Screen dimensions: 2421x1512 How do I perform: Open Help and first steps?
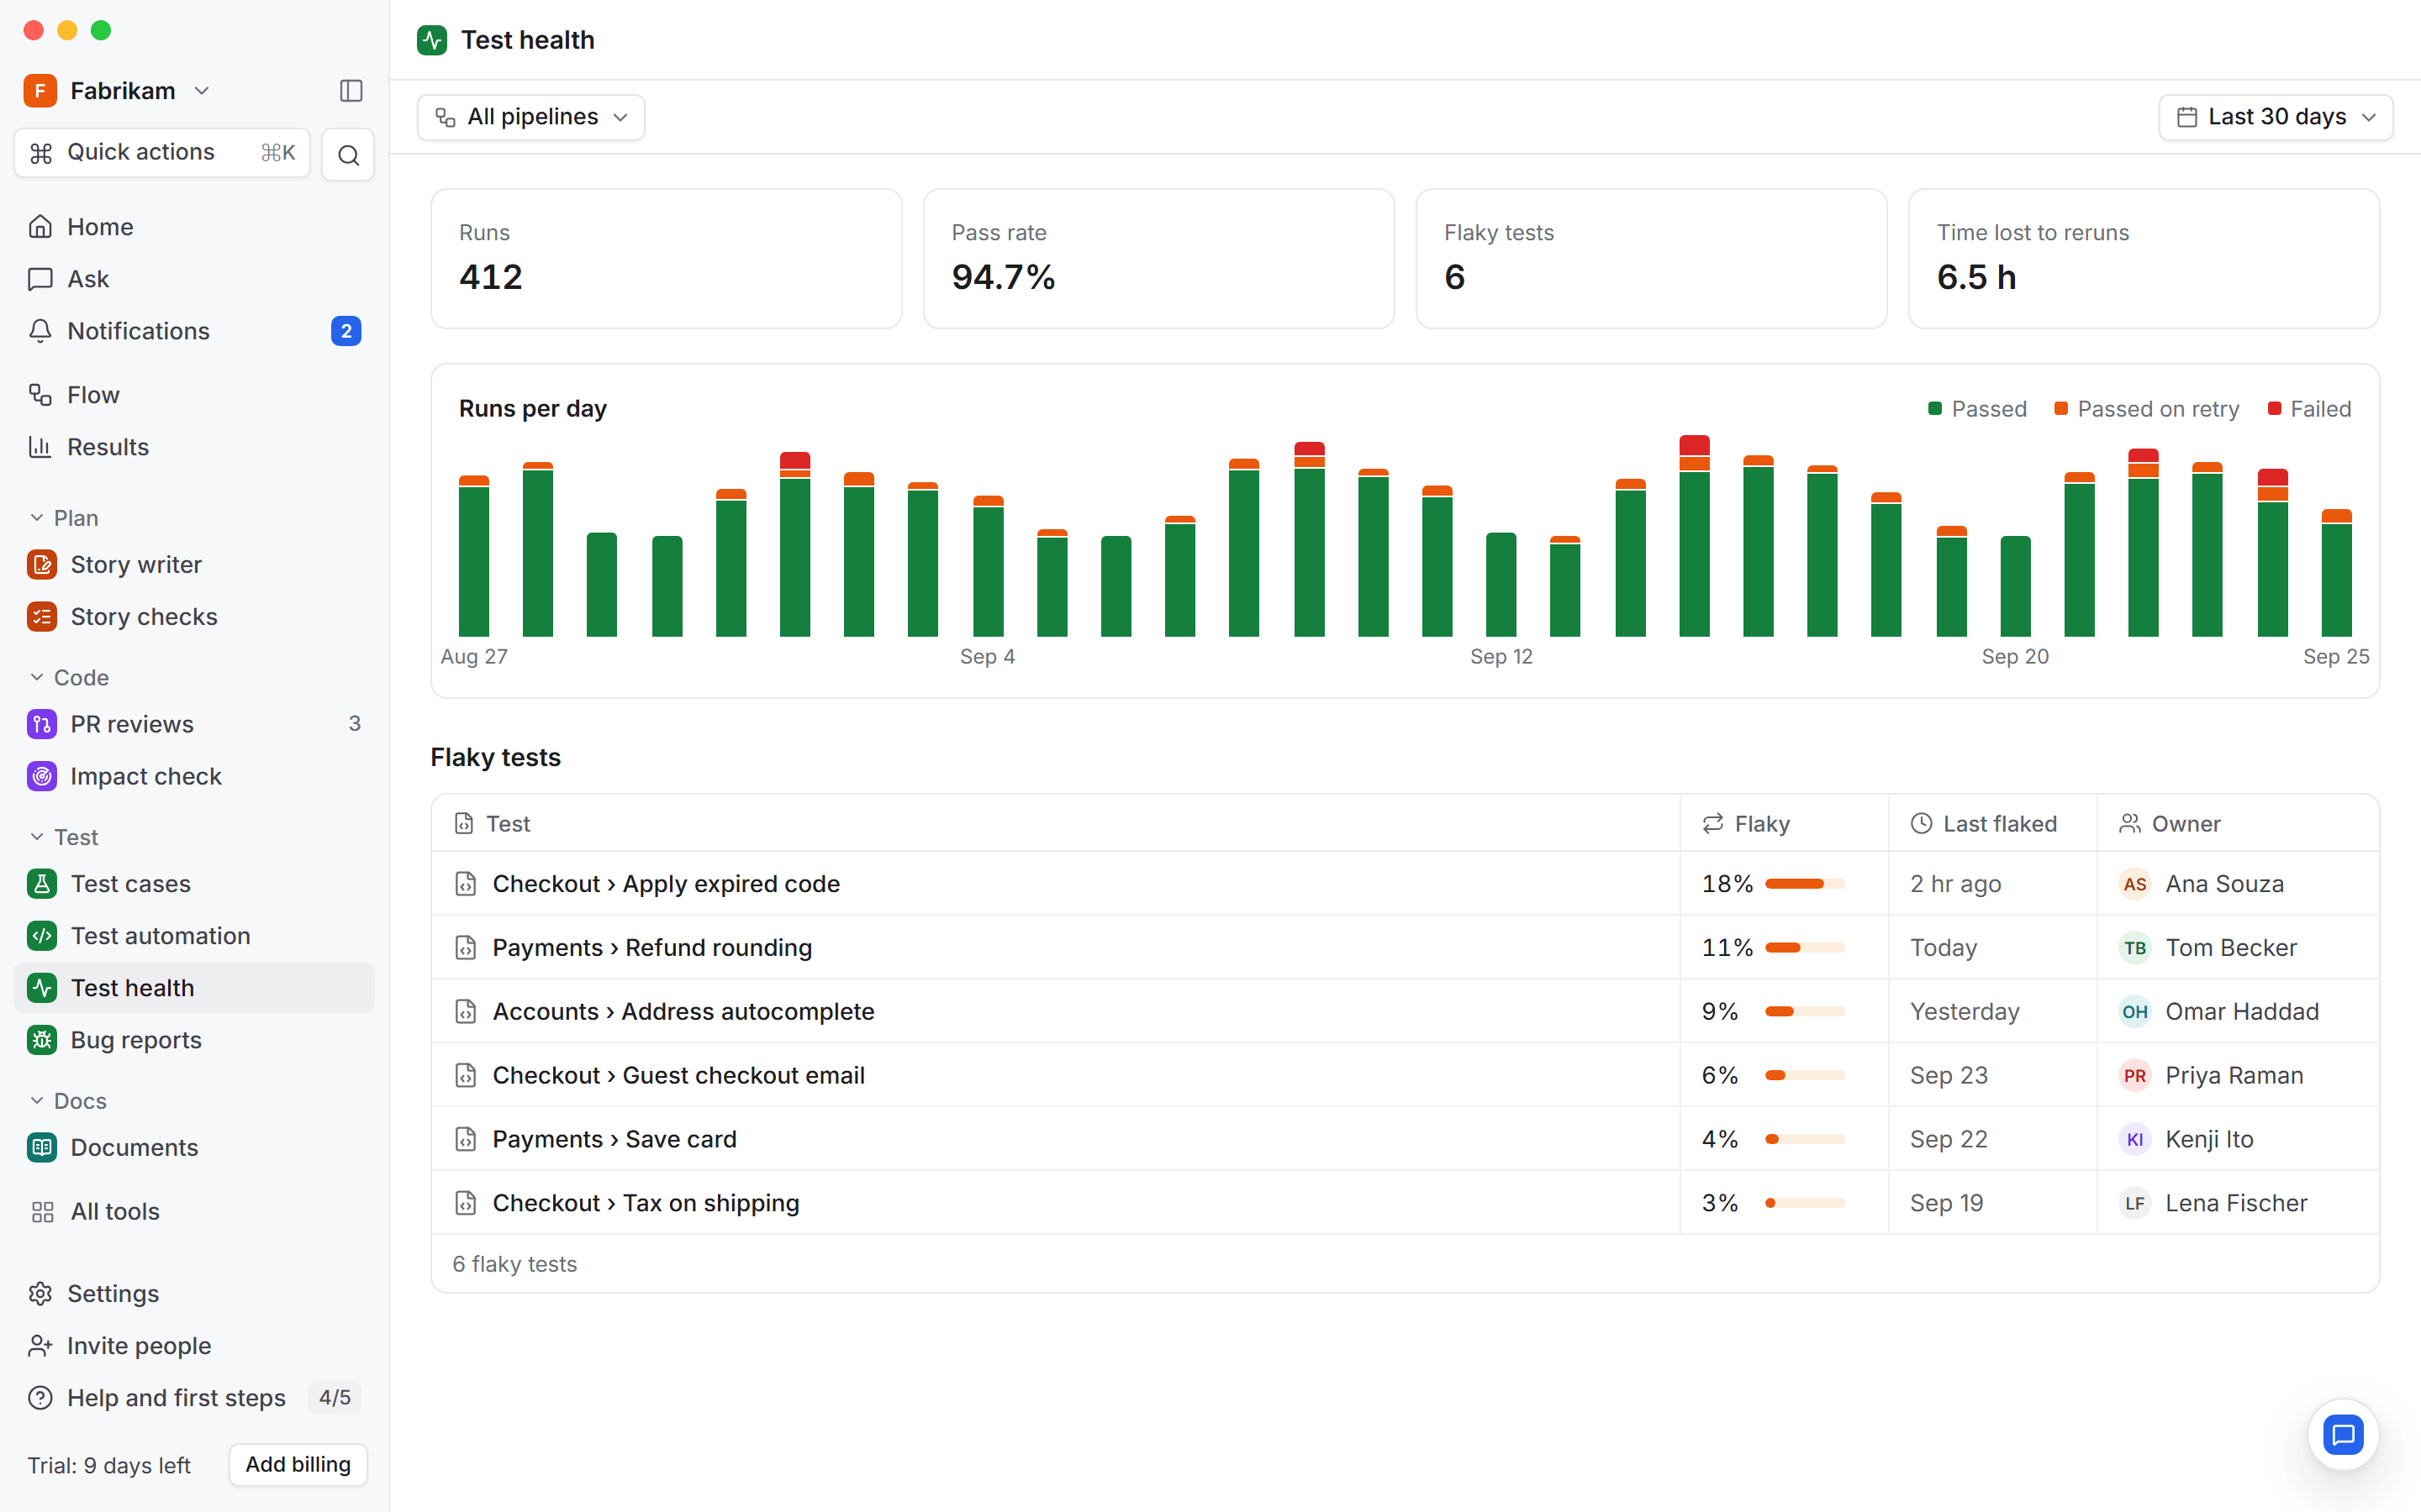pyautogui.click(x=194, y=1398)
